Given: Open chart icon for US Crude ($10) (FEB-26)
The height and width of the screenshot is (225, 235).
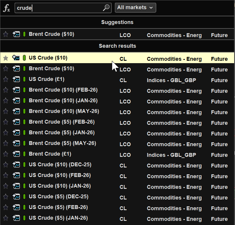Looking at the screenshot, I should [x=16, y=175].
